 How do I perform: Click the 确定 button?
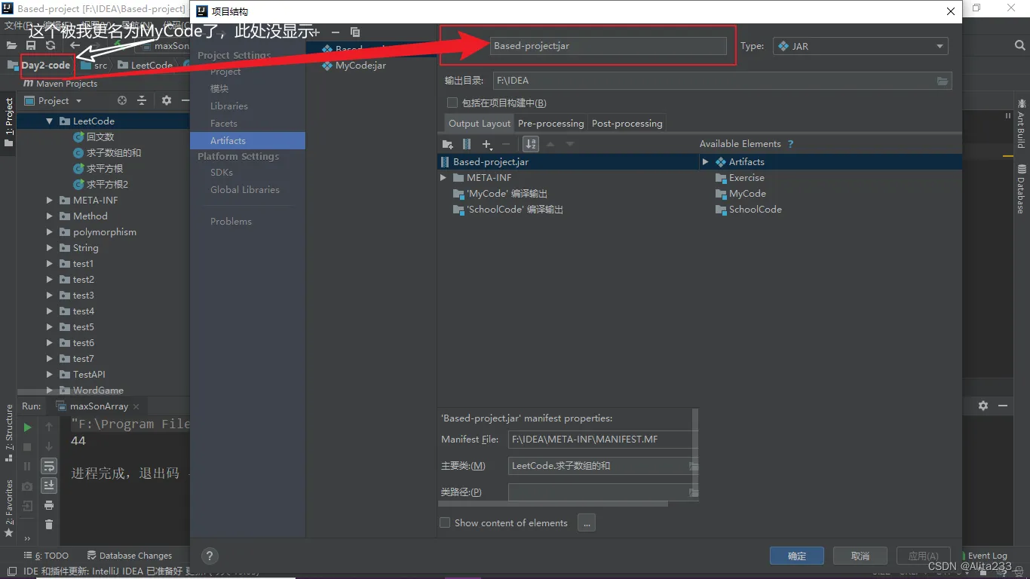pos(797,556)
